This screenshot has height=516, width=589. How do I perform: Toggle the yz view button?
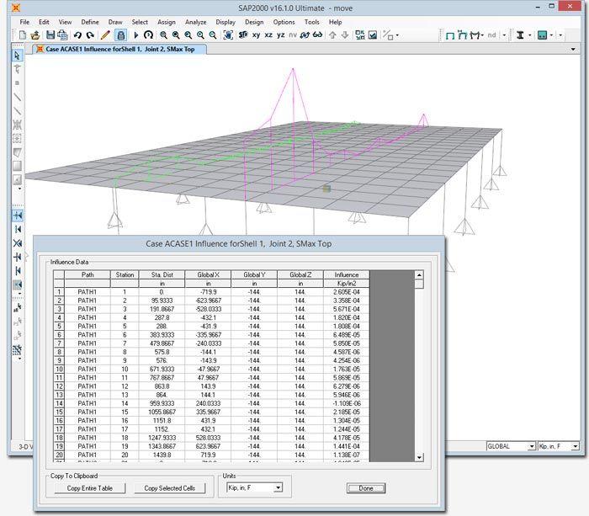tap(280, 35)
